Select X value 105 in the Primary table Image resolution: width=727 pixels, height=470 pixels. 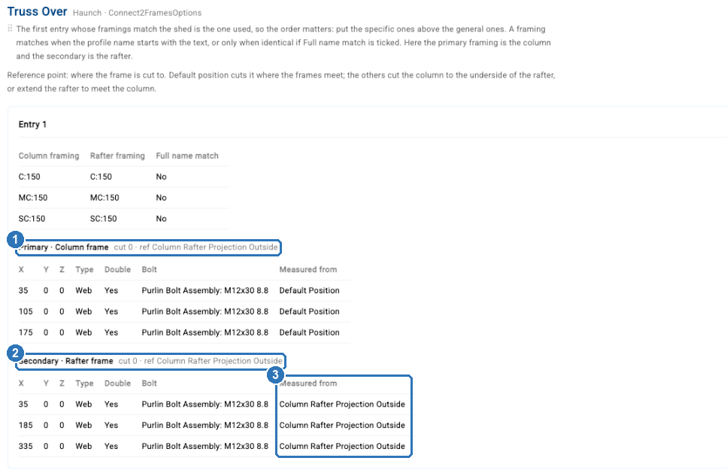tap(26, 311)
